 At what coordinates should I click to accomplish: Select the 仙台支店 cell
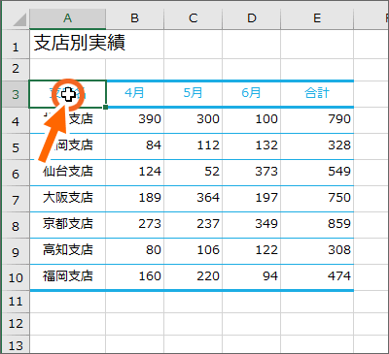(x=67, y=173)
